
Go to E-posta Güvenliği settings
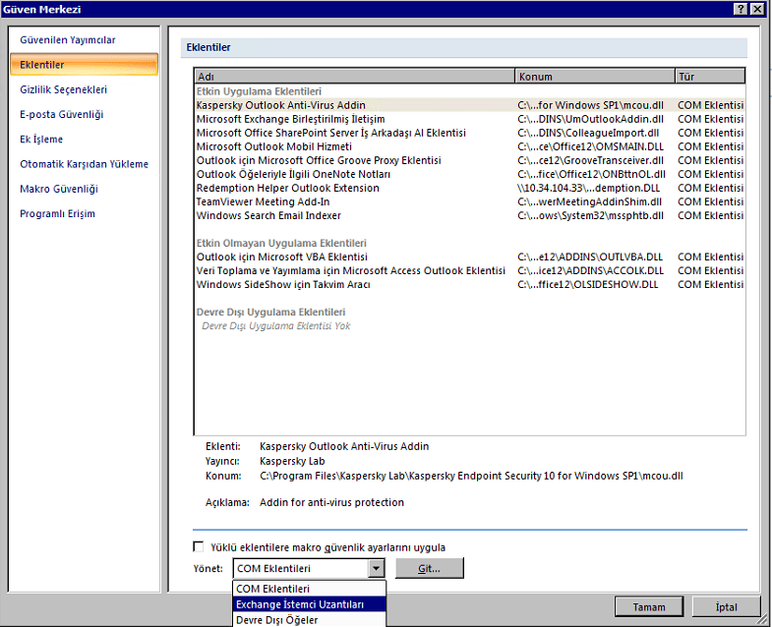(62, 114)
